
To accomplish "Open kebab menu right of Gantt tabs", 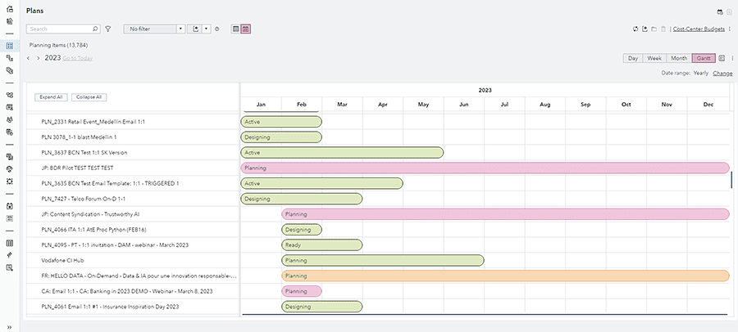I will click(732, 58).
